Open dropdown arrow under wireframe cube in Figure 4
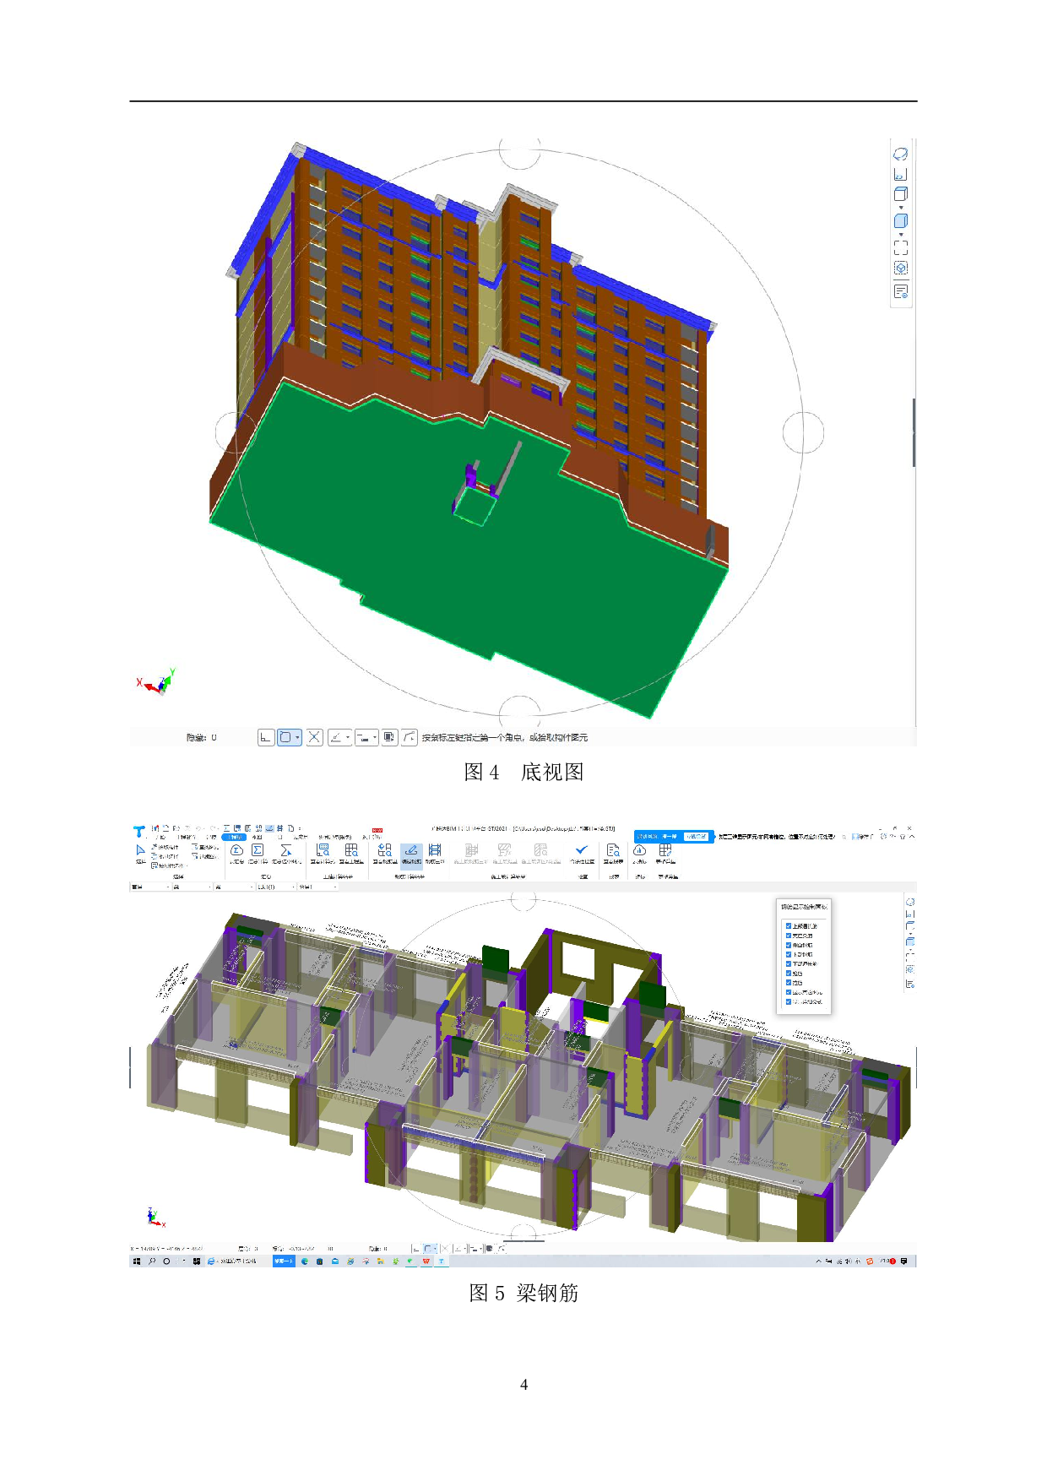The height and width of the screenshot is (1481, 1047). 901,207
